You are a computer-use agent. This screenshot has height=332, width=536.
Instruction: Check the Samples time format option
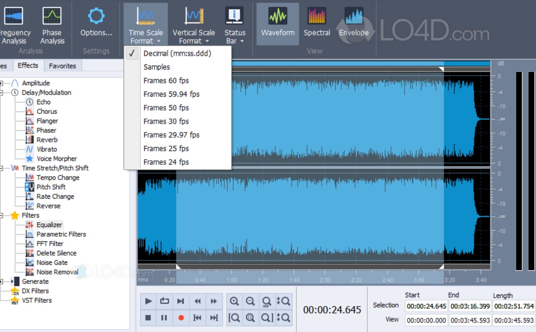(157, 67)
